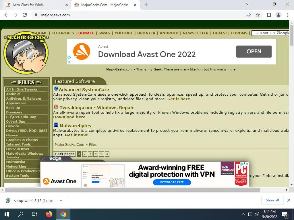Click 'Get it here' link
The width and height of the screenshot is (294, 220).
179,99
